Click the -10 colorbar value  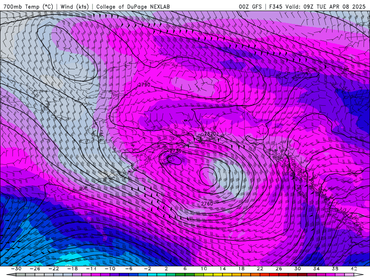click(110, 269)
